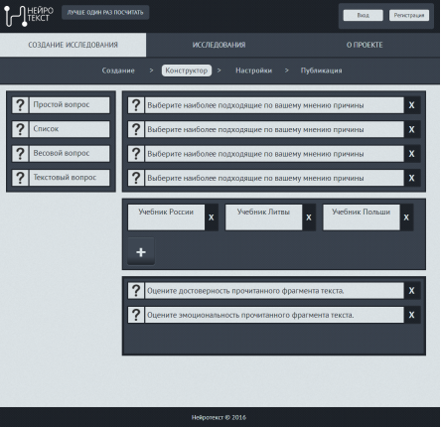Delete the Оцените достоверность question
The image size is (441, 428).
click(411, 291)
